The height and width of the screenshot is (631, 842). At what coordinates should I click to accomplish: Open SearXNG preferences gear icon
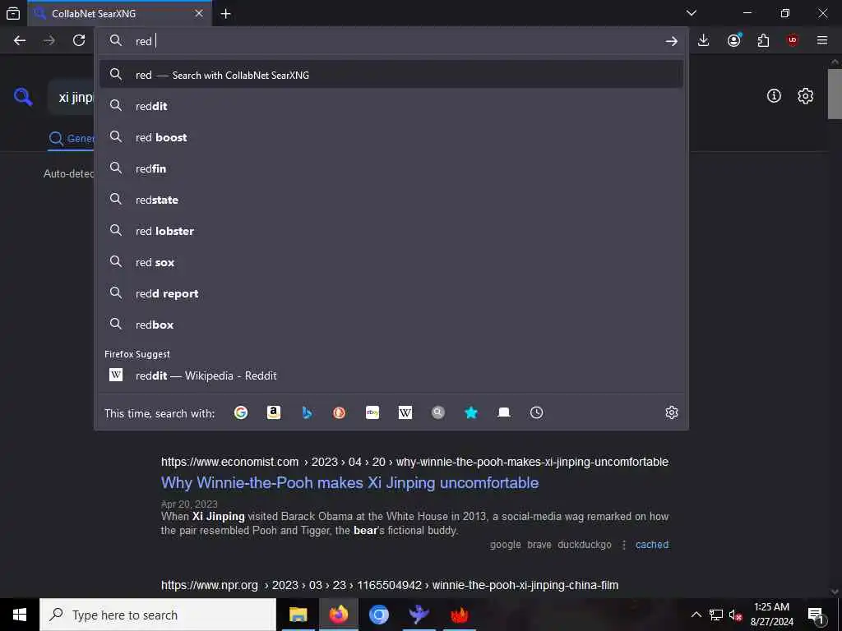pyautogui.click(x=805, y=96)
